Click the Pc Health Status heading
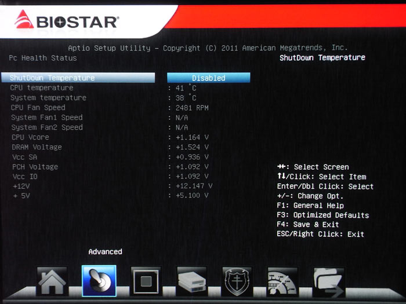 [x=43, y=58]
